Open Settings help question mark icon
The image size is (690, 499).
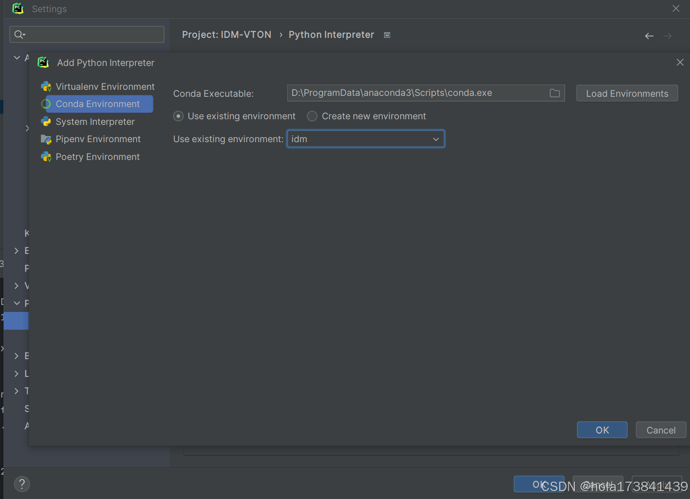click(22, 484)
